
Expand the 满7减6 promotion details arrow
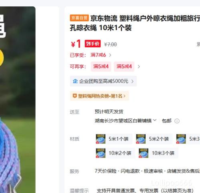click(110, 55)
